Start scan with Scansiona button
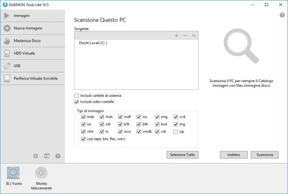This screenshot has height=194, width=288. click(x=264, y=155)
